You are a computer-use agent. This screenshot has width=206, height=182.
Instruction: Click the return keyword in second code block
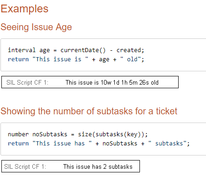pos(18,144)
